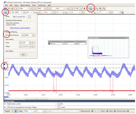Select the zoom-out magnifier tool

(97, 9)
